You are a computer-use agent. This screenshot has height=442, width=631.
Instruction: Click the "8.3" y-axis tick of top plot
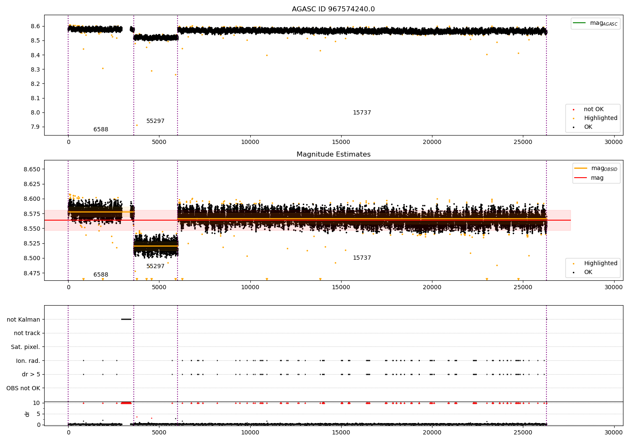(x=35, y=69)
